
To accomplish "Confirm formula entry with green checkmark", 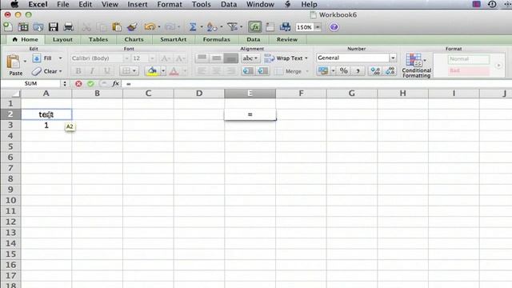I will click(x=90, y=83).
